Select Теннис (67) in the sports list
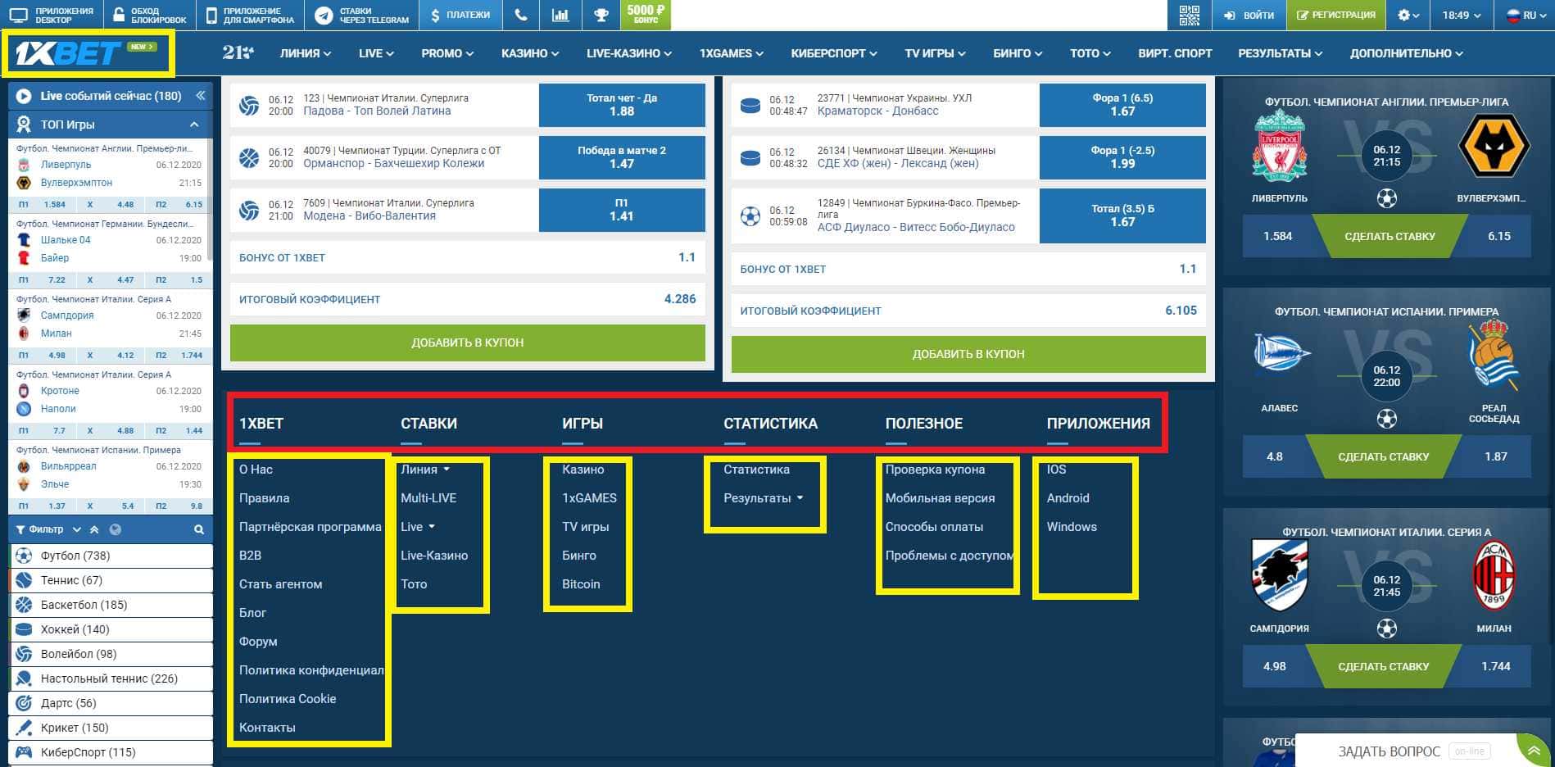This screenshot has height=767, width=1555. 111,580
